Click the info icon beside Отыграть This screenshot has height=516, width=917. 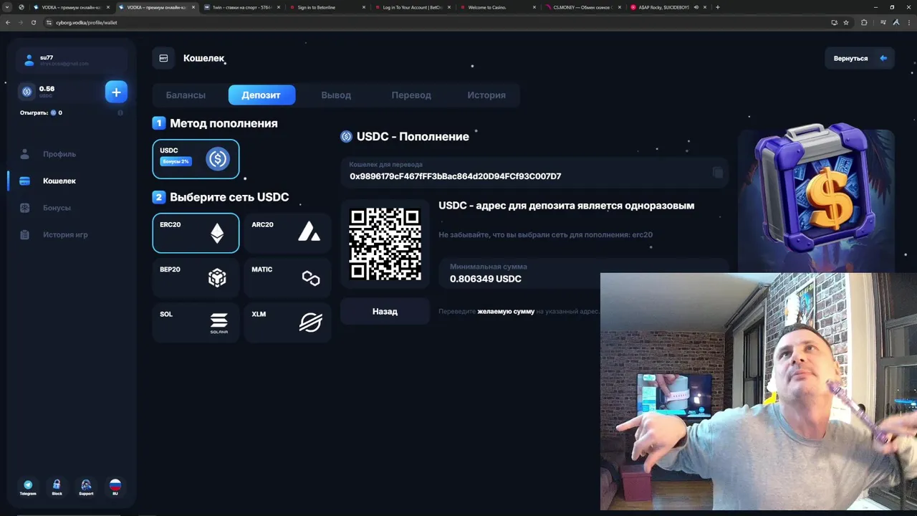point(120,113)
